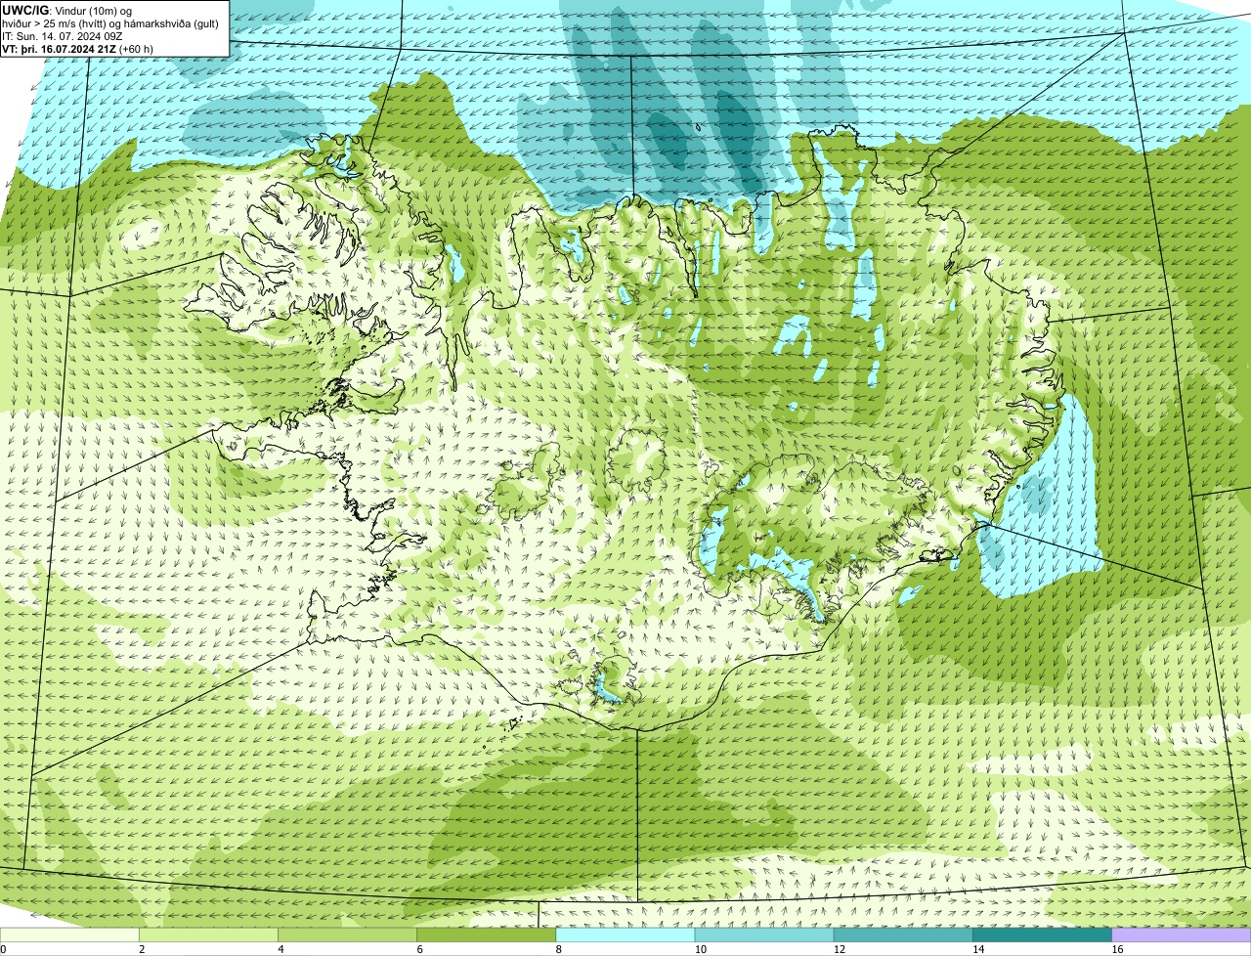Click the '8' value on the color scale
The width and height of the screenshot is (1251, 956).
(558, 949)
